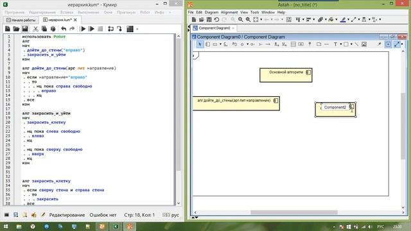
Task: Select the note tool in the diagram toolbar
Action: click(x=319, y=44)
